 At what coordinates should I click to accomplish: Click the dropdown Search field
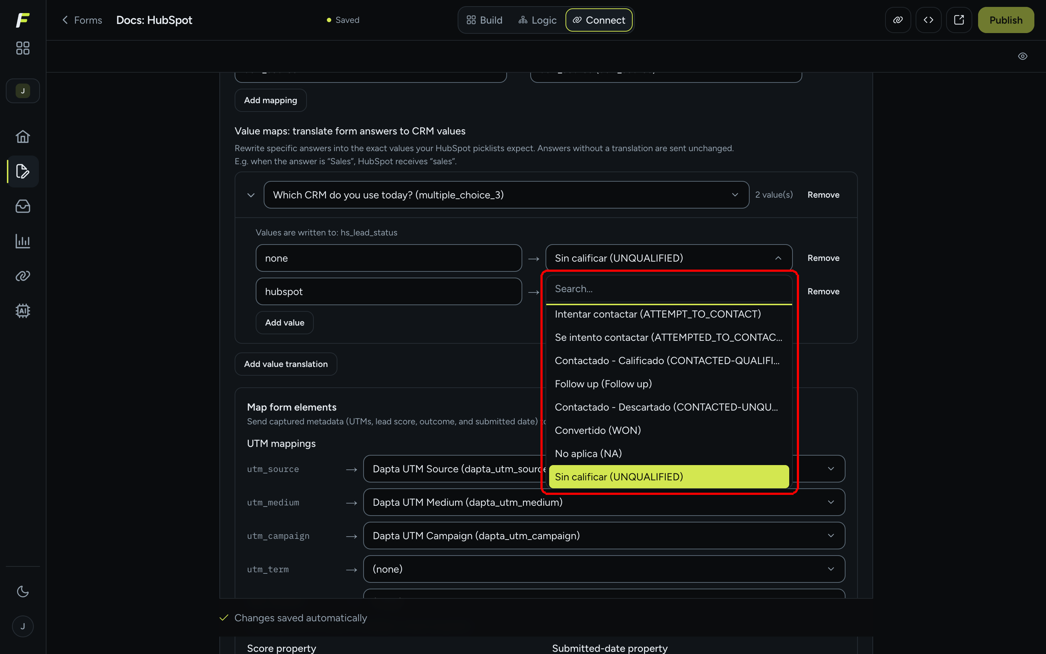point(669,289)
